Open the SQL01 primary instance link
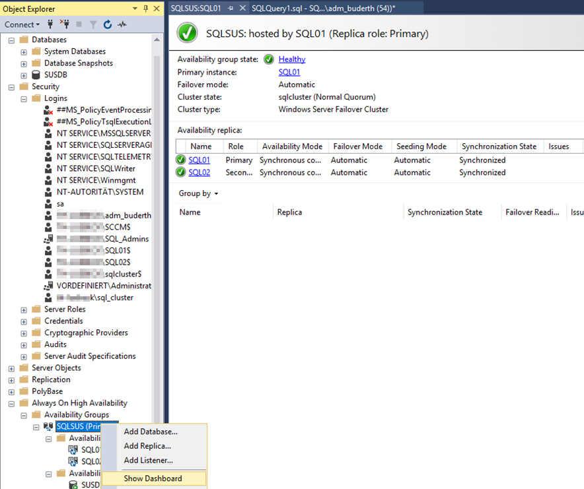Image resolution: width=584 pixels, height=489 pixels. [x=289, y=72]
